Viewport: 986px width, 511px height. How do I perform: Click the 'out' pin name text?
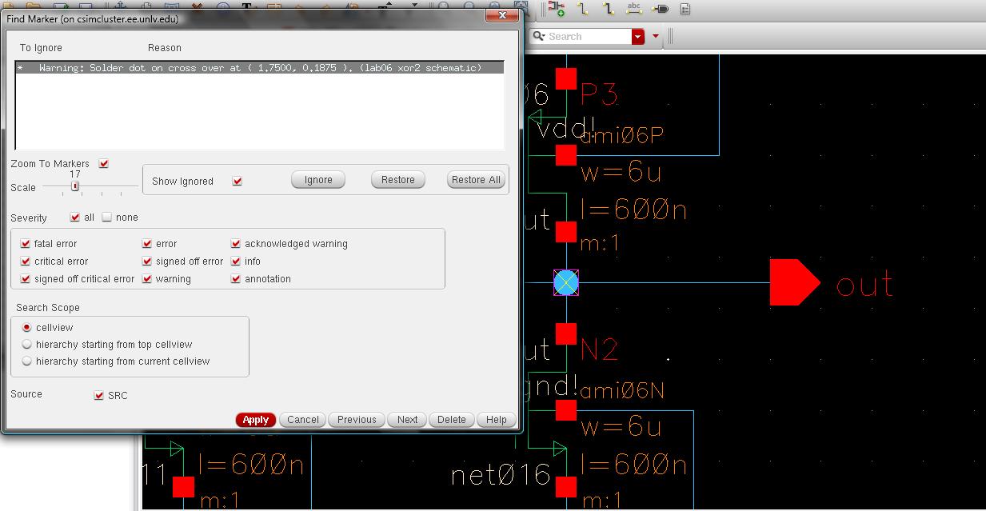click(864, 284)
